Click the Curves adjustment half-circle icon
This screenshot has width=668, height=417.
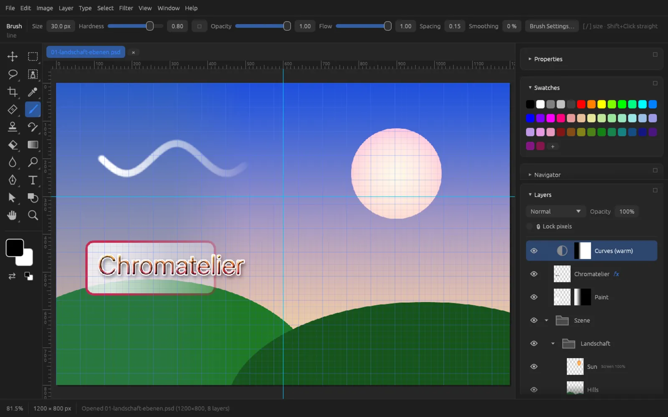coord(562,251)
